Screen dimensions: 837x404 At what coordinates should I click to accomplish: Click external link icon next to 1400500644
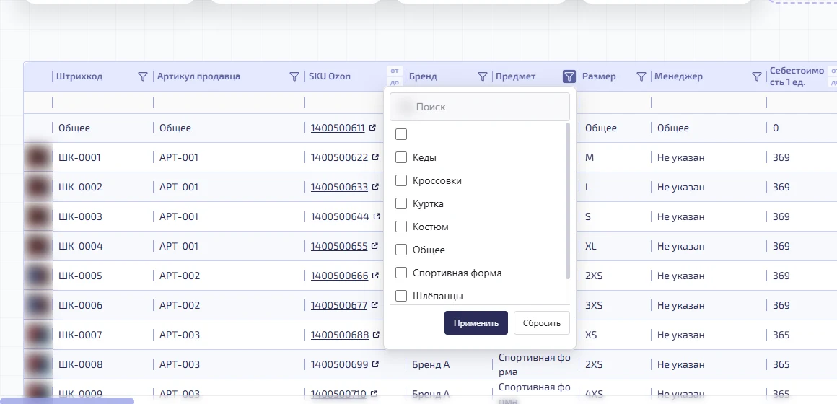[x=377, y=216]
